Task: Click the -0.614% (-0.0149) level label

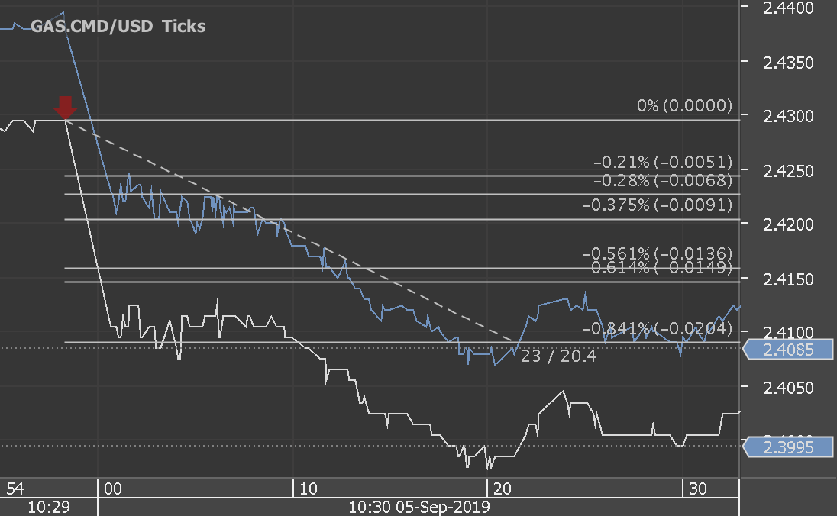Action: coord(658,267)
